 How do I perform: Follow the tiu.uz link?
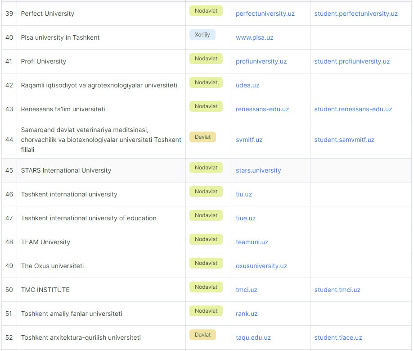(244, 194)
